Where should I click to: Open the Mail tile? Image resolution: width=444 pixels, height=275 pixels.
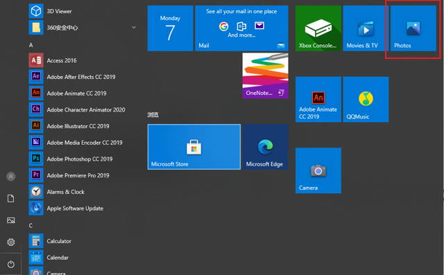coord(241,28)
